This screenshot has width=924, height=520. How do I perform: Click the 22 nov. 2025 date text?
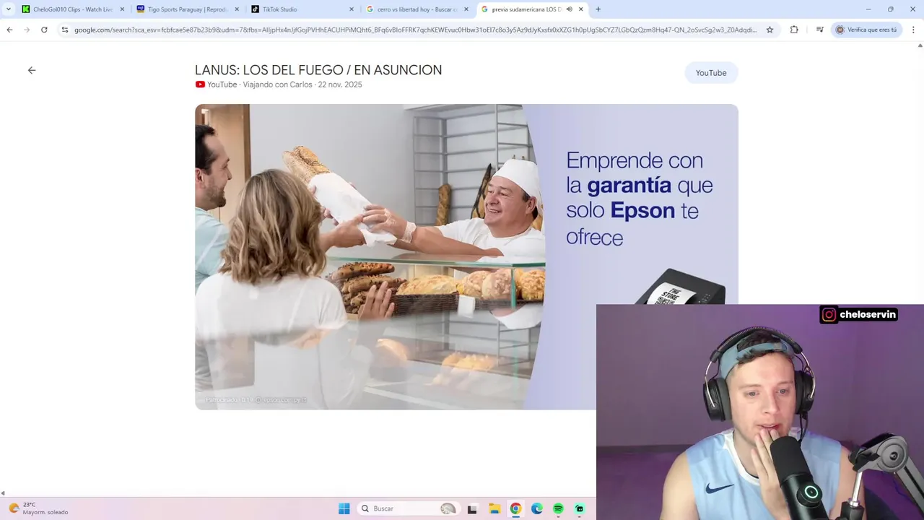coord(340,84)
